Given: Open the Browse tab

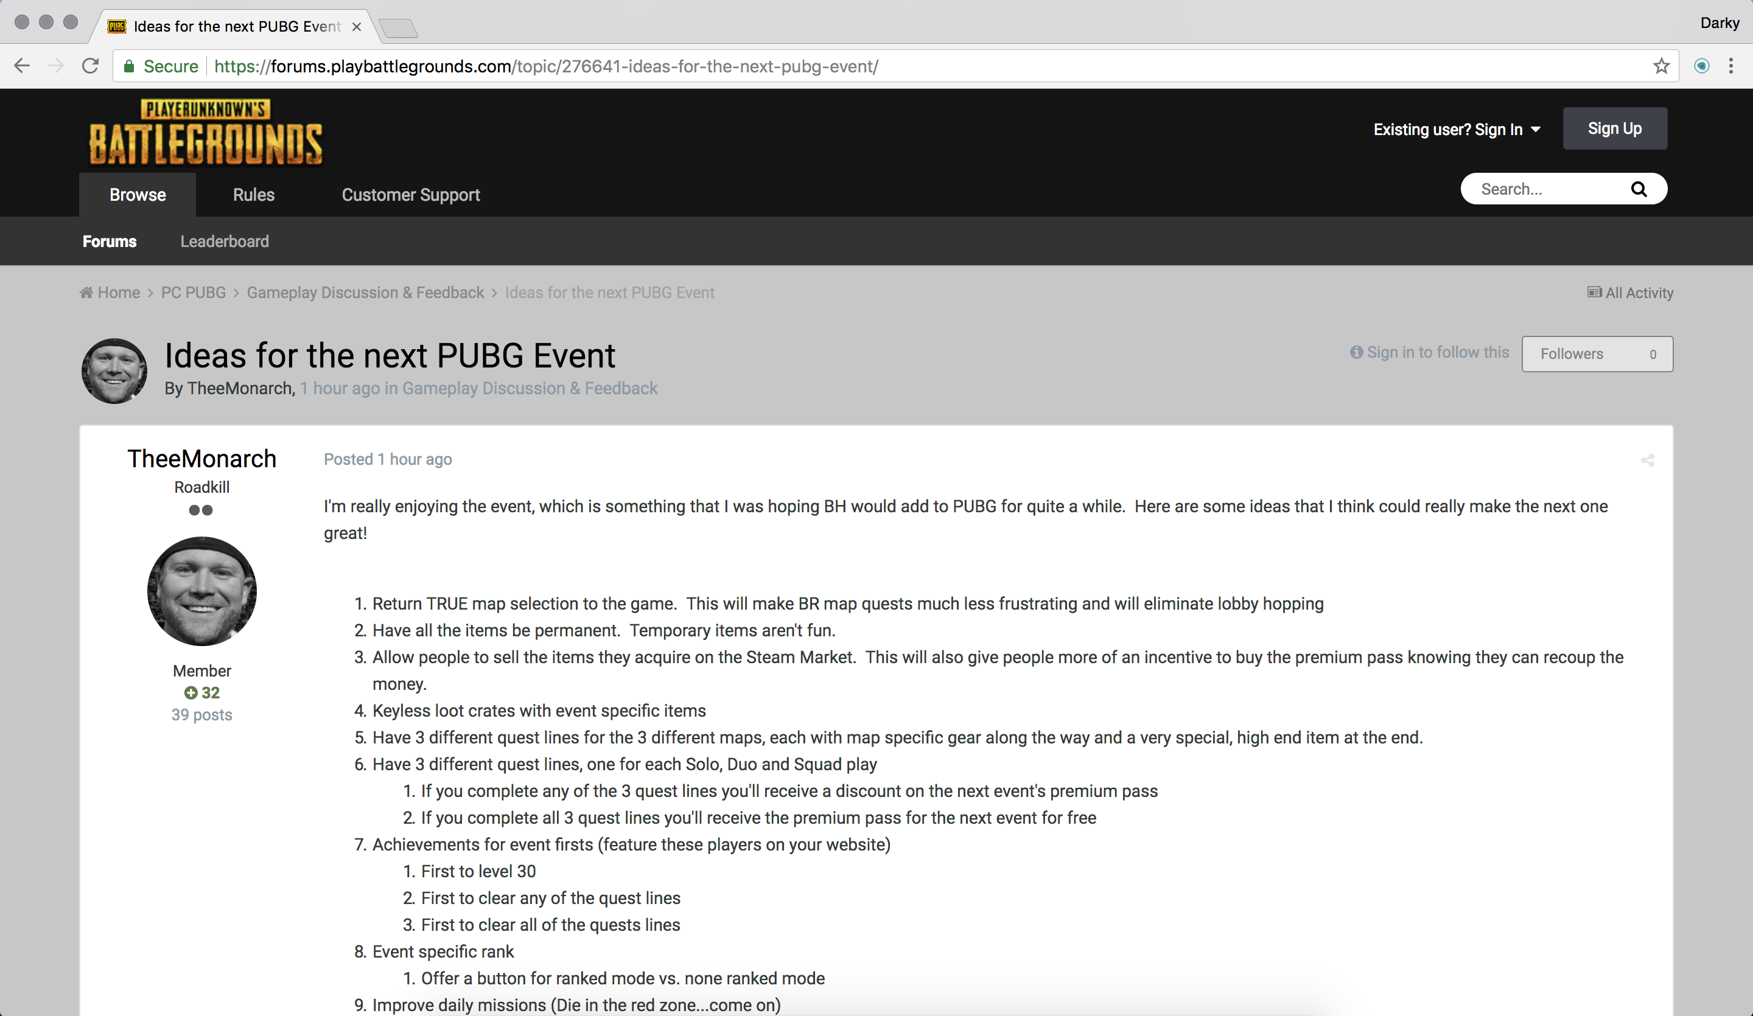Looking at the screenshot, I should [138, 195].
